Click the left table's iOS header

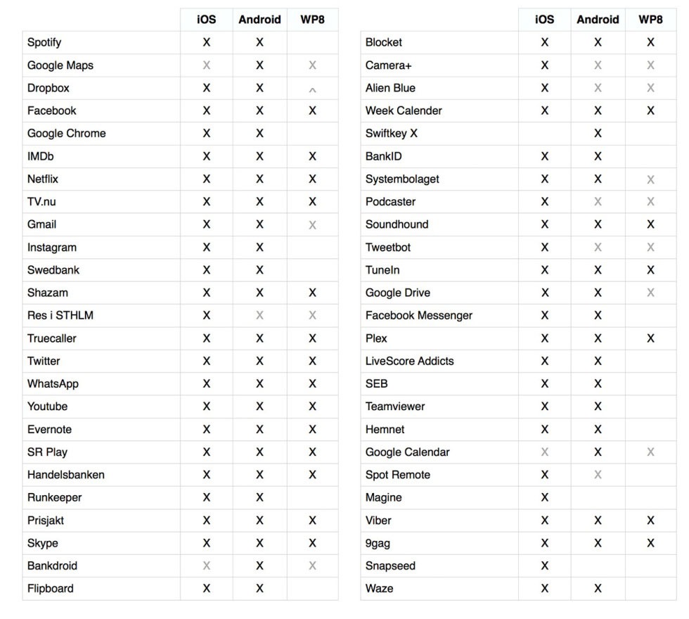tap(206, 20)
